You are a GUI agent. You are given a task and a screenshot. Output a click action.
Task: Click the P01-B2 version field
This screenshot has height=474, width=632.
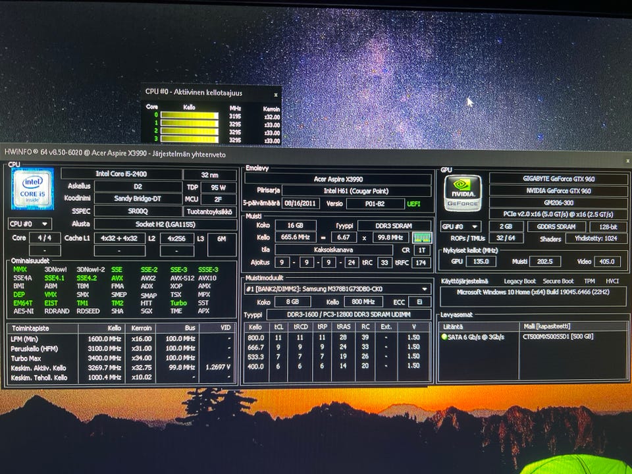click(x=375, y=204)
